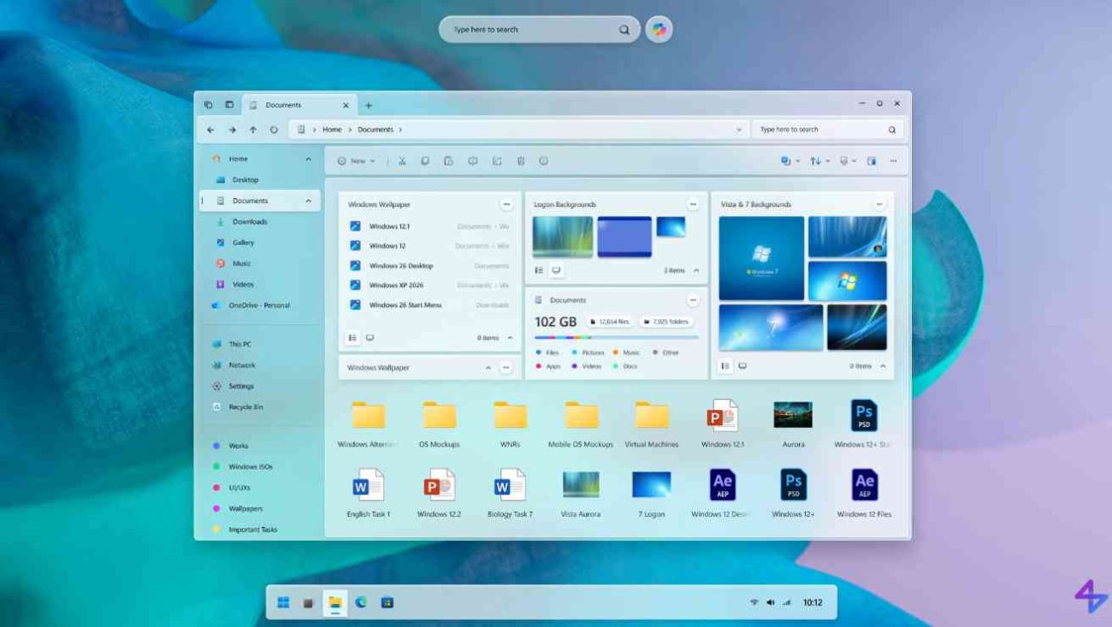
Task: Select the Cut icon in the toolbar
Action: point(403,161)
